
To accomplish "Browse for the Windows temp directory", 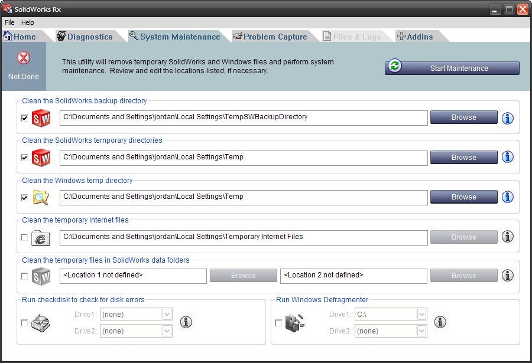I will pyautogui.click(x=464, y=197).
